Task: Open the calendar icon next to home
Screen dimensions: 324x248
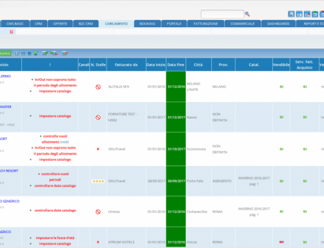Action: [299, 14]
